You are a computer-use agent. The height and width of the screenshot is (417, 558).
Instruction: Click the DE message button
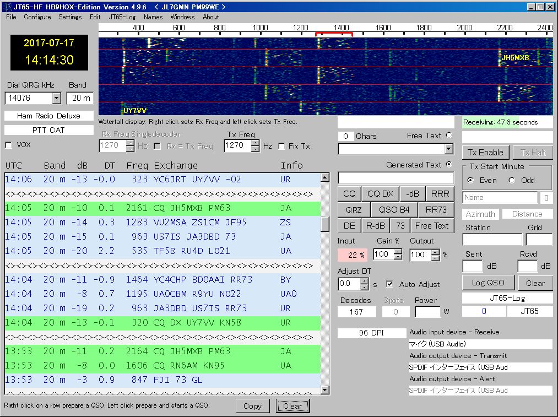coord(349,226)
